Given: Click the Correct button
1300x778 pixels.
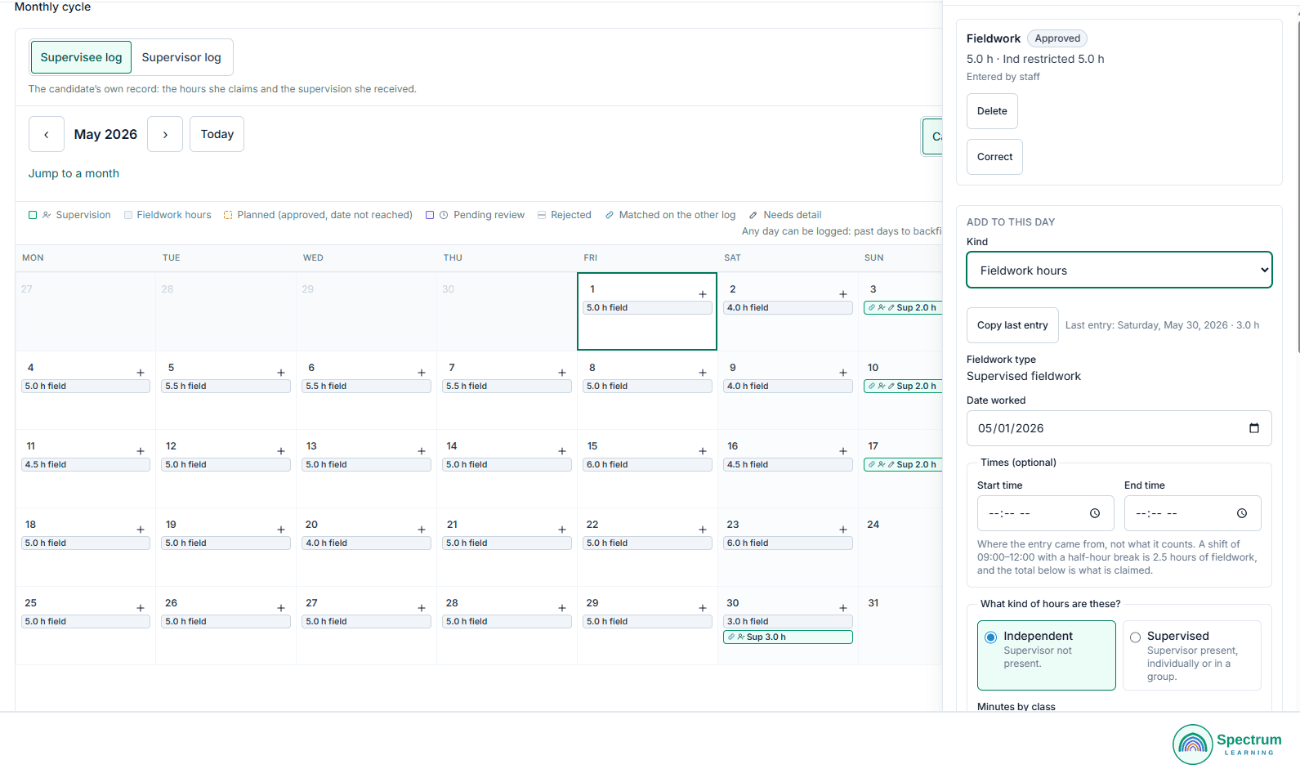Looking at the screenshot, I should click(x=994, y=157).
